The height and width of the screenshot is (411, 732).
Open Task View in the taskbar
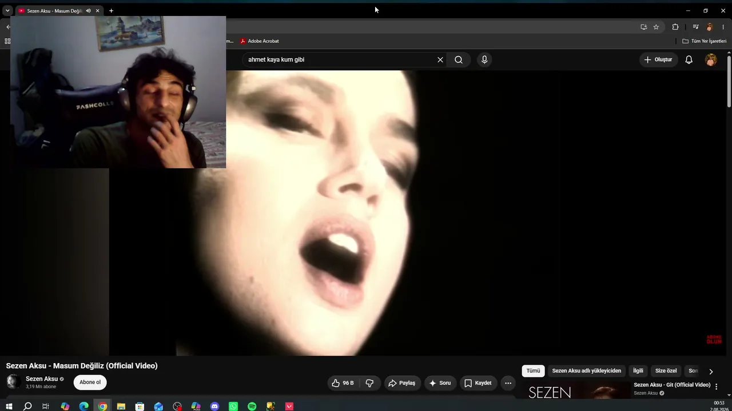[46, 406]
